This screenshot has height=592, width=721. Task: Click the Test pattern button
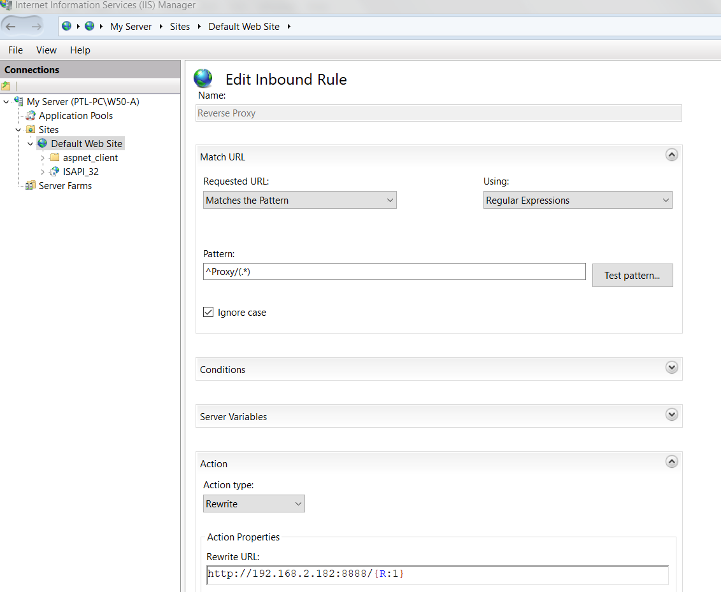click(632, 276)
